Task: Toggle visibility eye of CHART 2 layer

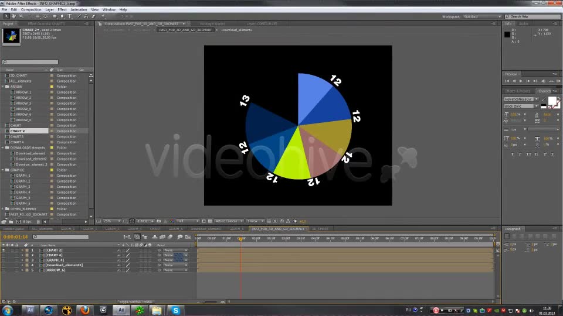Action: click(4, 250)
